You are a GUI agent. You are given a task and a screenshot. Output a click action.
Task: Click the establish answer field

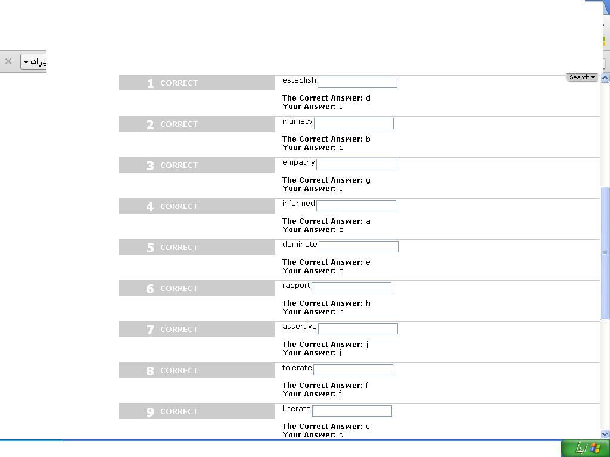point(357,82)
